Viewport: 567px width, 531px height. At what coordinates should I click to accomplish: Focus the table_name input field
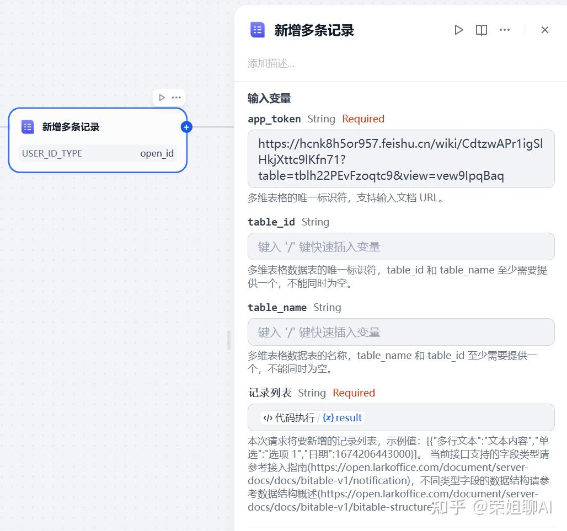click(x=400, y=332)
